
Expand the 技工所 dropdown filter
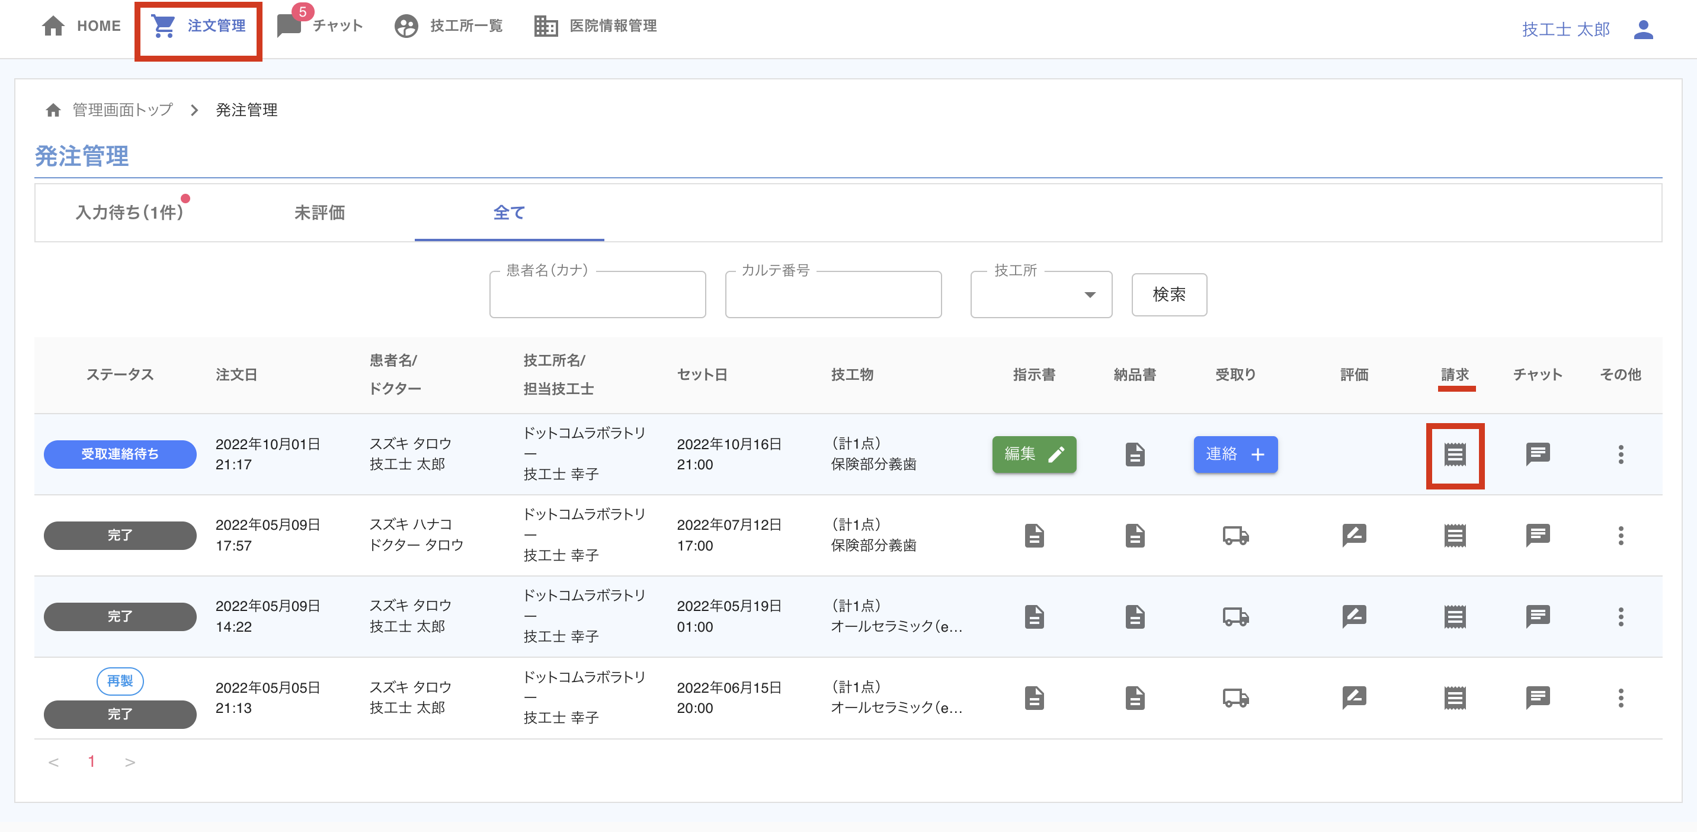click(x=1041, y=295)
